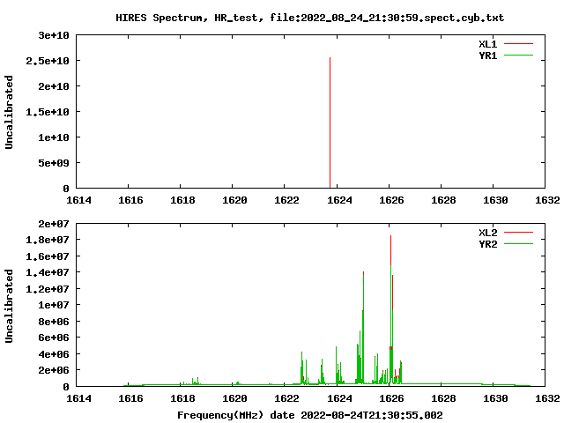Click the 1624 label under top plot
Screen dimensions: 564x423
pyautogui.click(x=339, y=200)
